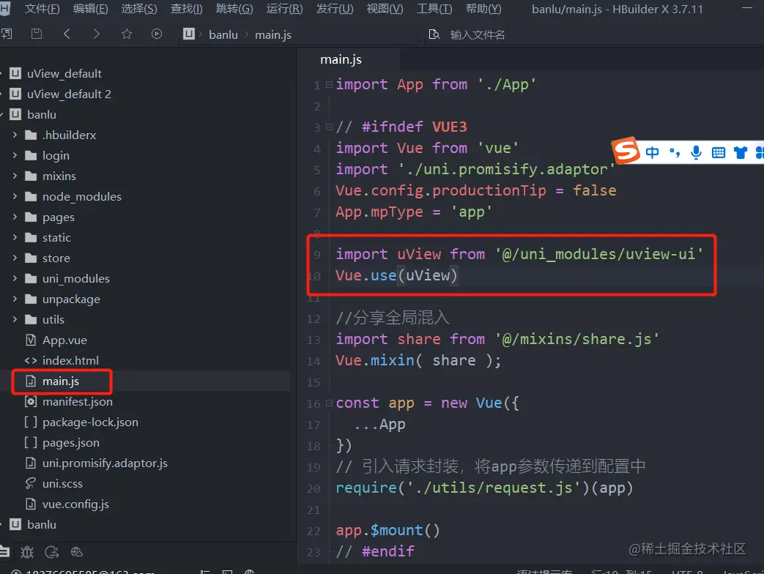Click the file search icon beside the filename box
This screenshot has width=764, height=574.
tap(434, 34)
